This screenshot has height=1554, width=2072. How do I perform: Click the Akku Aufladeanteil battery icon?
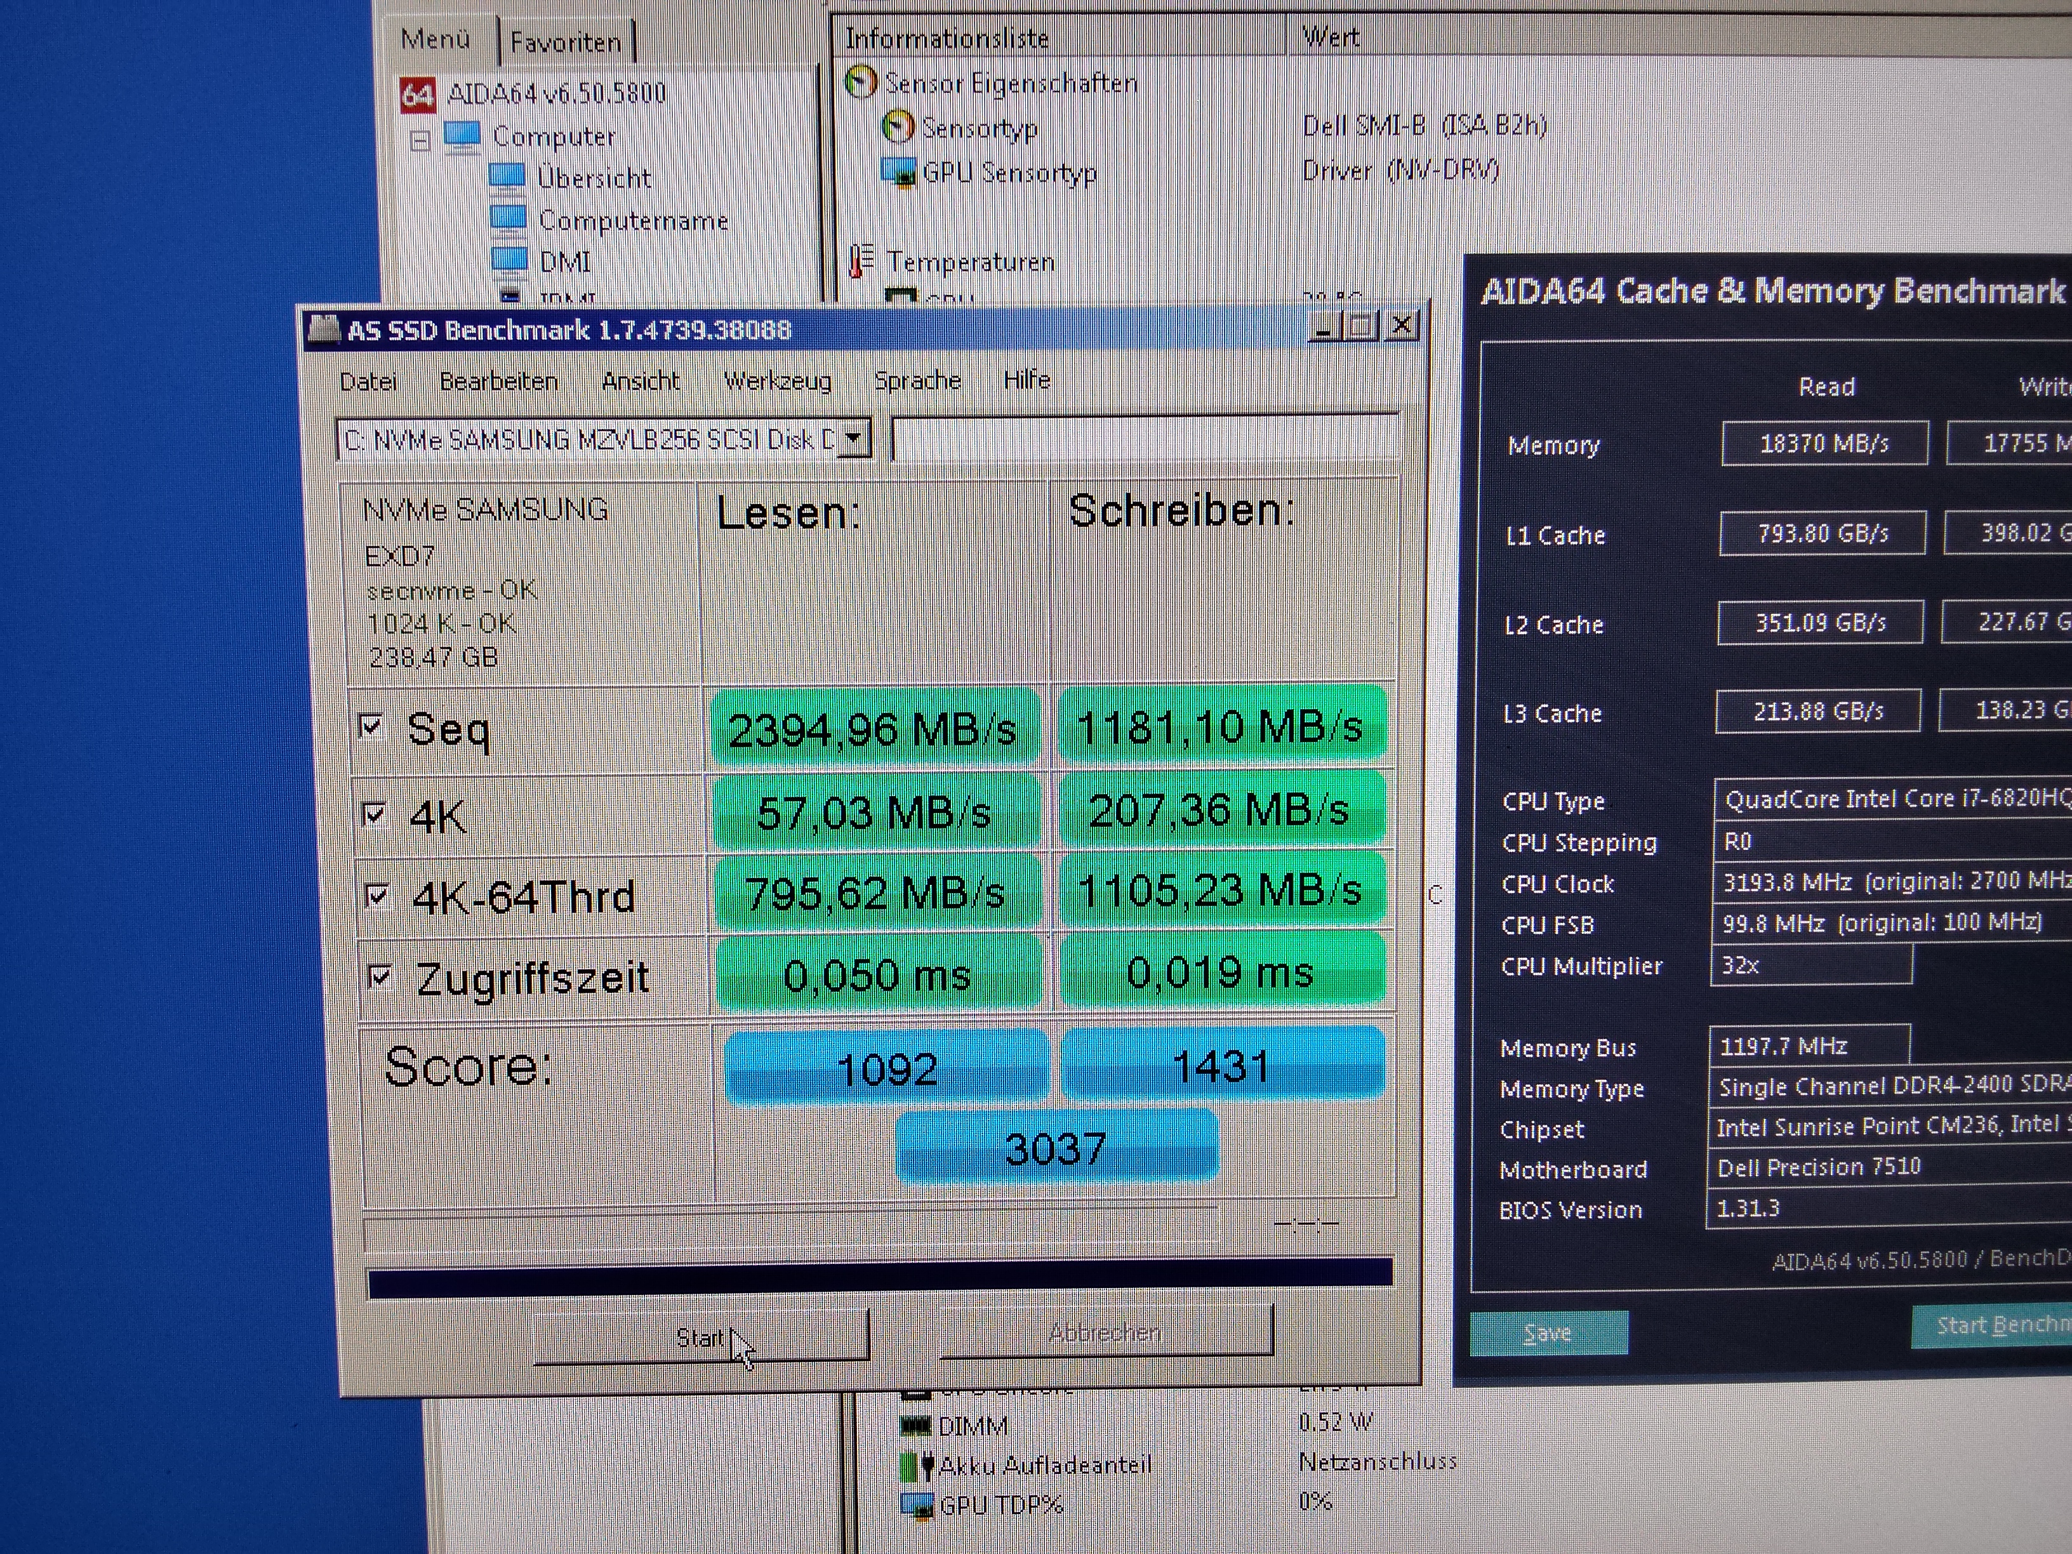click(x=917, y=1466)
